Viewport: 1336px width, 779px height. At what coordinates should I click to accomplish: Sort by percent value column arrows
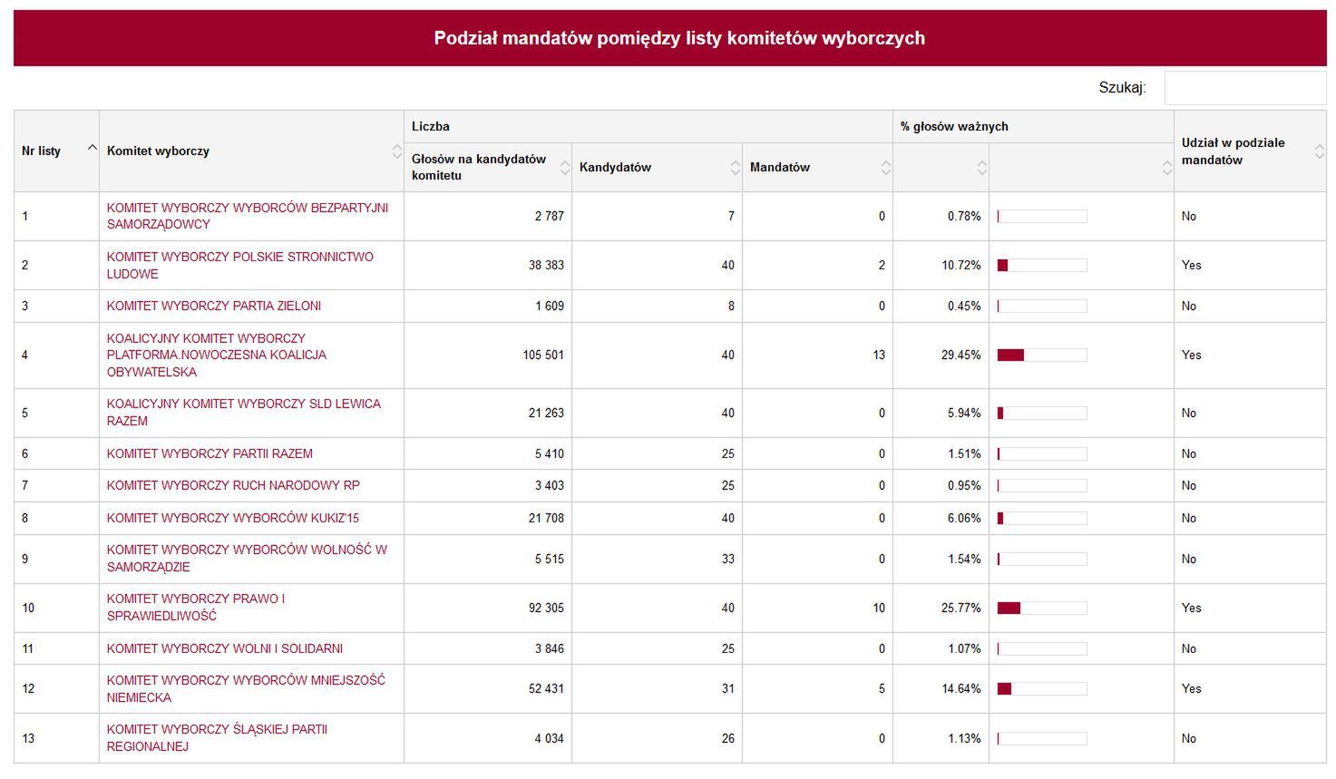tap(981, 168)
